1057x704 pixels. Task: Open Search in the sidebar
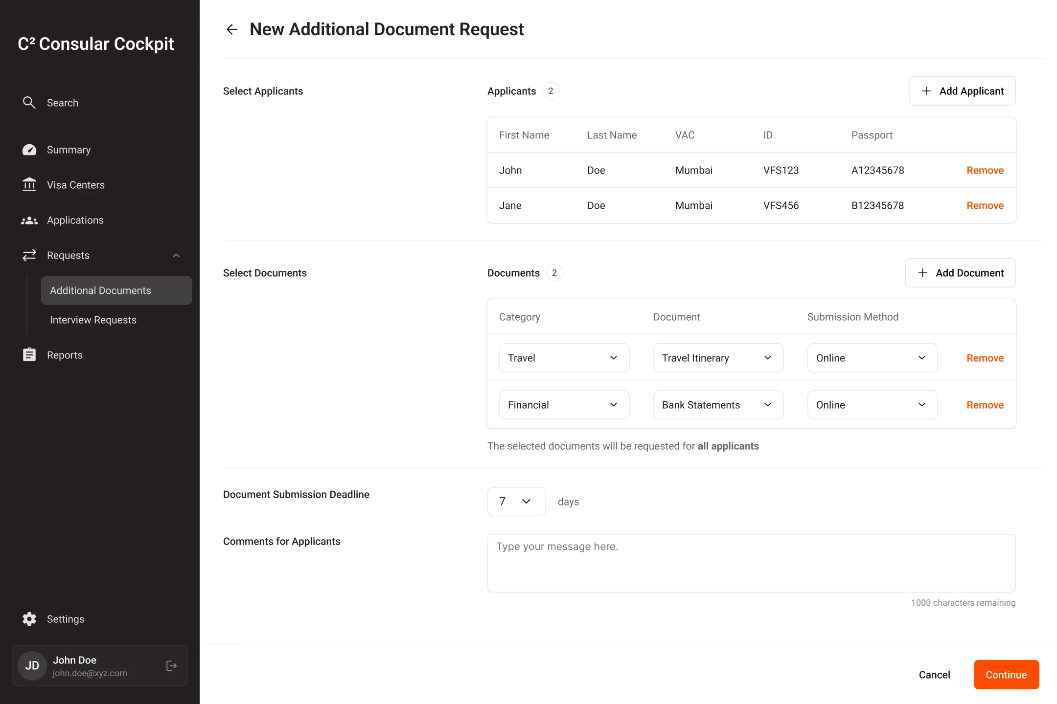[63, 103]
